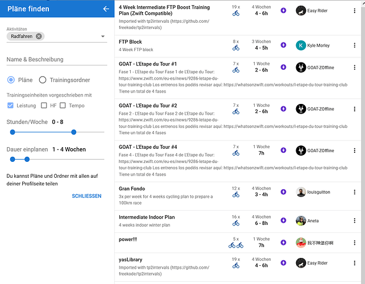Select the Trainingsordner radio button

coord(43,80)
